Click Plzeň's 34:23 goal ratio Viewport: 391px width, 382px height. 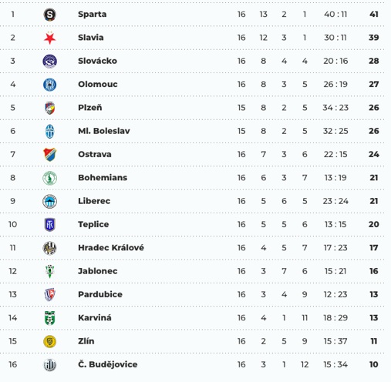(335, 108)
